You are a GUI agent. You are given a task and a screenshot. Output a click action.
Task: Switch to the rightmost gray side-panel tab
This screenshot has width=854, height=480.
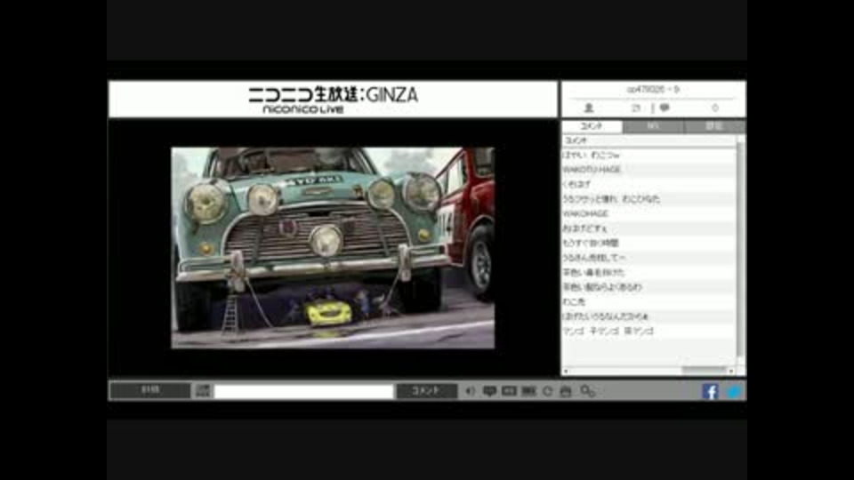pos(714,126)
